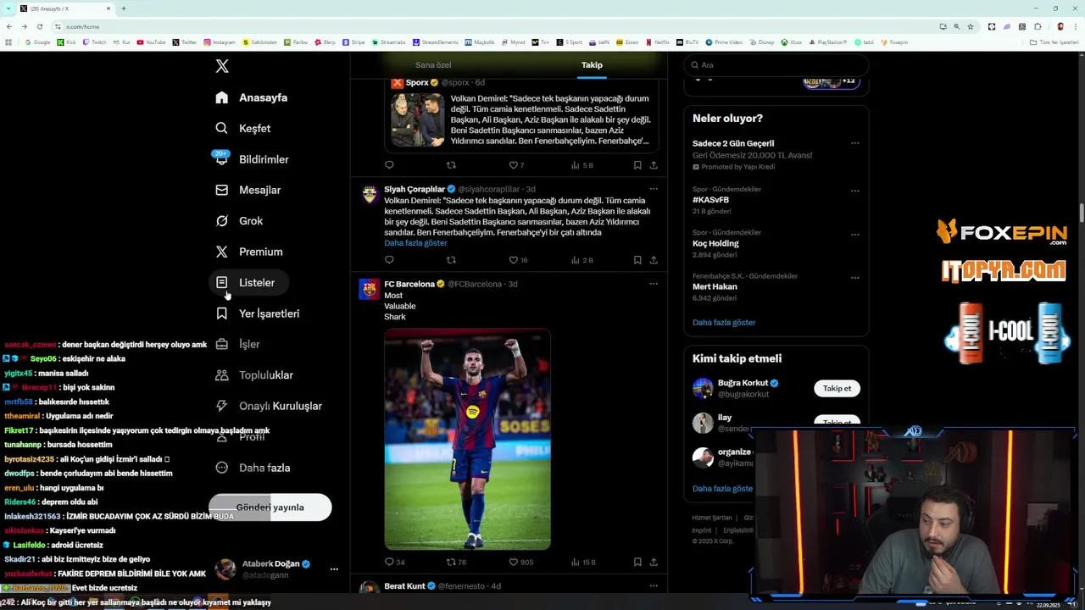Follow Buğra Korkut with Takip et
The image size is (1085, 610).
point(837,388)
